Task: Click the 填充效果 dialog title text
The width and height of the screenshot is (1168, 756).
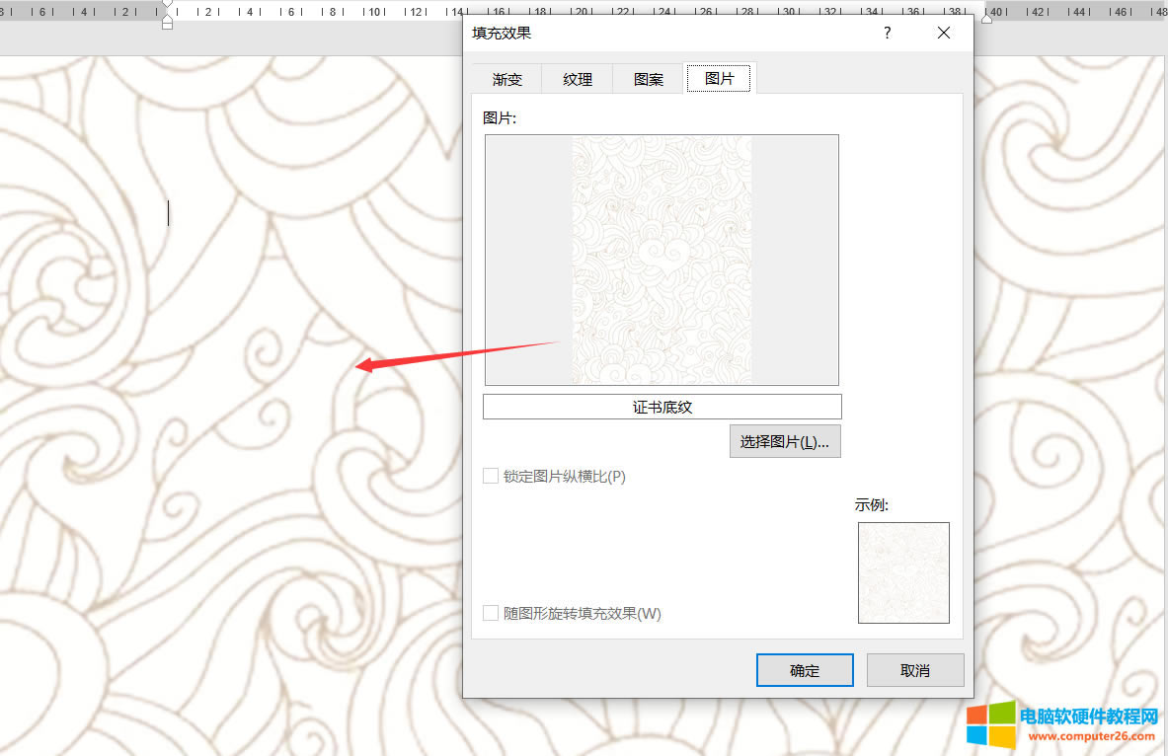Action: click(502, 33)
